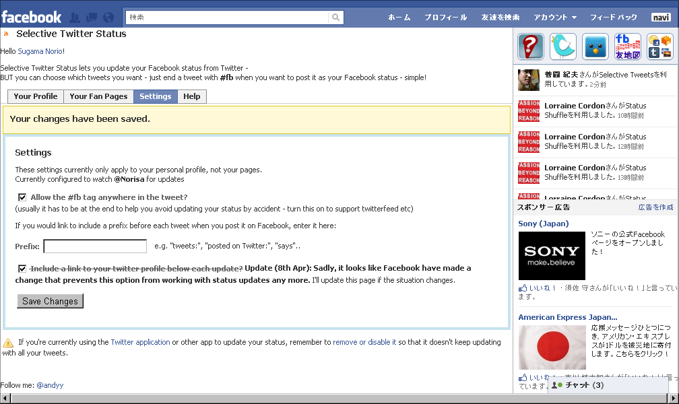
Task: Open the チャット (3) bar
Action: 608,385
